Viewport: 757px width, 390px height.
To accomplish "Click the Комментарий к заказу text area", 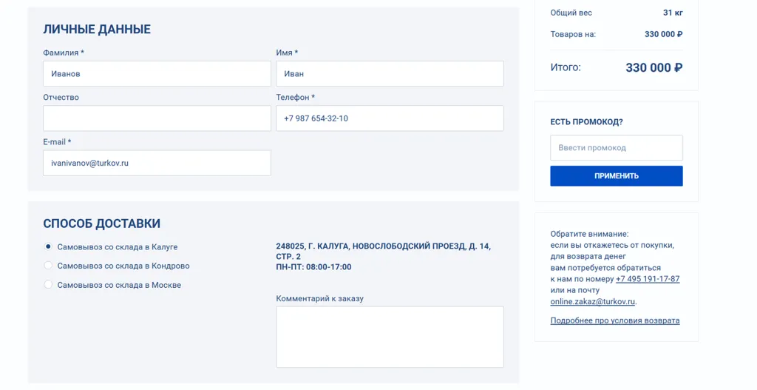I will coord(390,337).
